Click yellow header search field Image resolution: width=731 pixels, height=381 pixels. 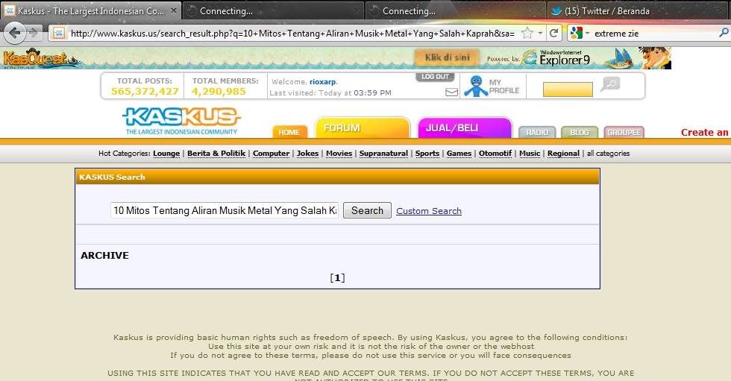point(568,89)
